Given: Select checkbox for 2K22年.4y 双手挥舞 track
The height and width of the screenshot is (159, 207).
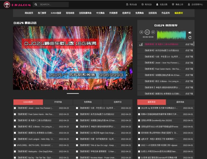Looking at the screenshot, I should [x=139, y=108].
